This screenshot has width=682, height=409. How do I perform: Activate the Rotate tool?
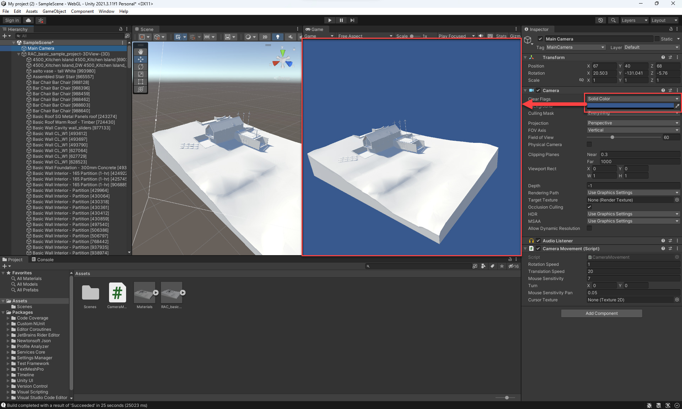coord(140,66)
